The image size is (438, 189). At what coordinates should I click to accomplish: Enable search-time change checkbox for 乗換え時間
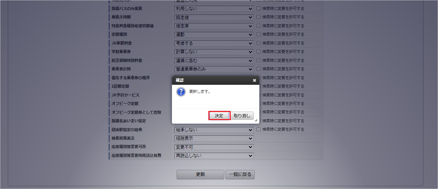(259, 17)
